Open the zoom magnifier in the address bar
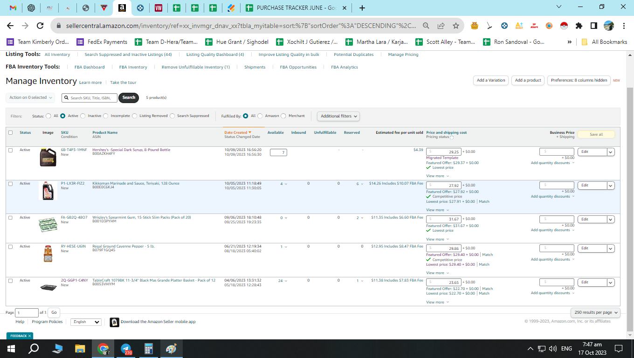 [x=426, y=26]
